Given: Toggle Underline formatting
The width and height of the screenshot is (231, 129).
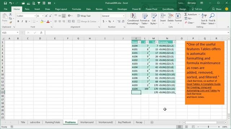Looking at the screenshot, I should click(x=26, y=21).
